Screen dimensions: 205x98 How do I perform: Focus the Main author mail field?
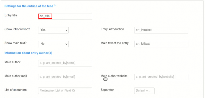click(x=65, y=77)
